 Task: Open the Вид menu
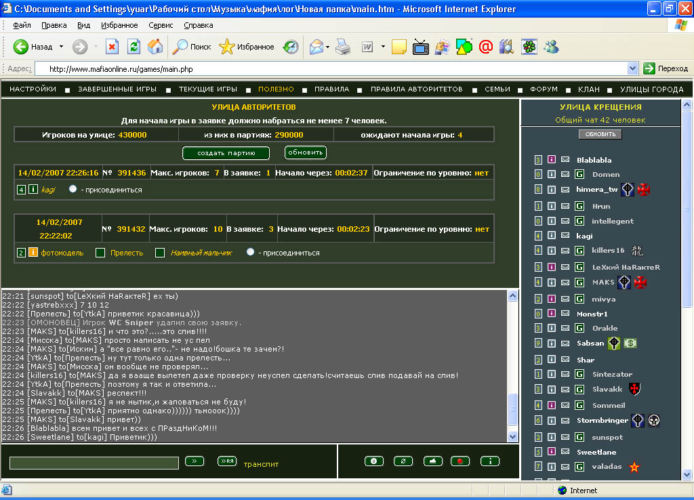[x=83, y=25]
